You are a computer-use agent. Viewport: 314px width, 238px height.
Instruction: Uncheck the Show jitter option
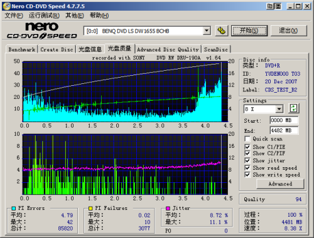[x=247, y=160]
